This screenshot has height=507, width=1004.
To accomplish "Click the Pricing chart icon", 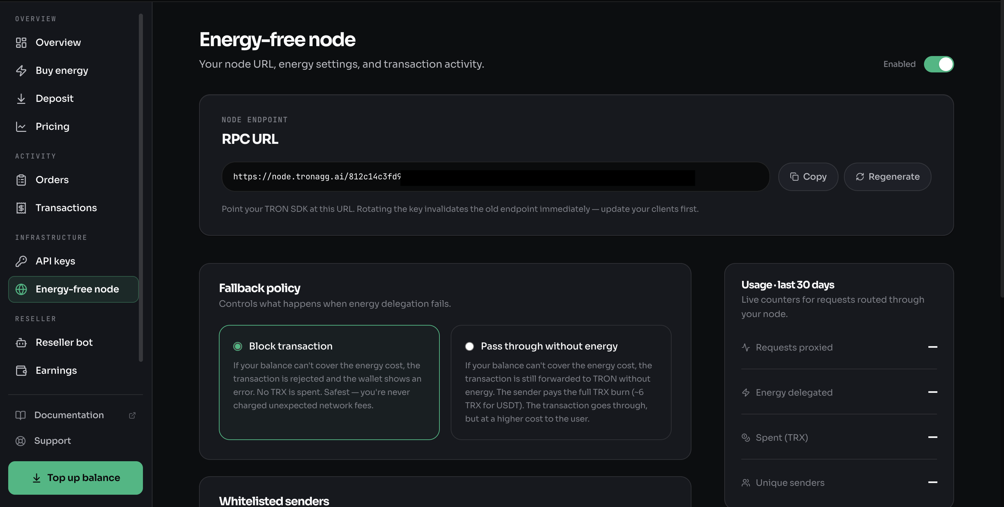I will [x=21, y=126].
